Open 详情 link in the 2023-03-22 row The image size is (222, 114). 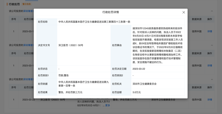click(210, 100)
